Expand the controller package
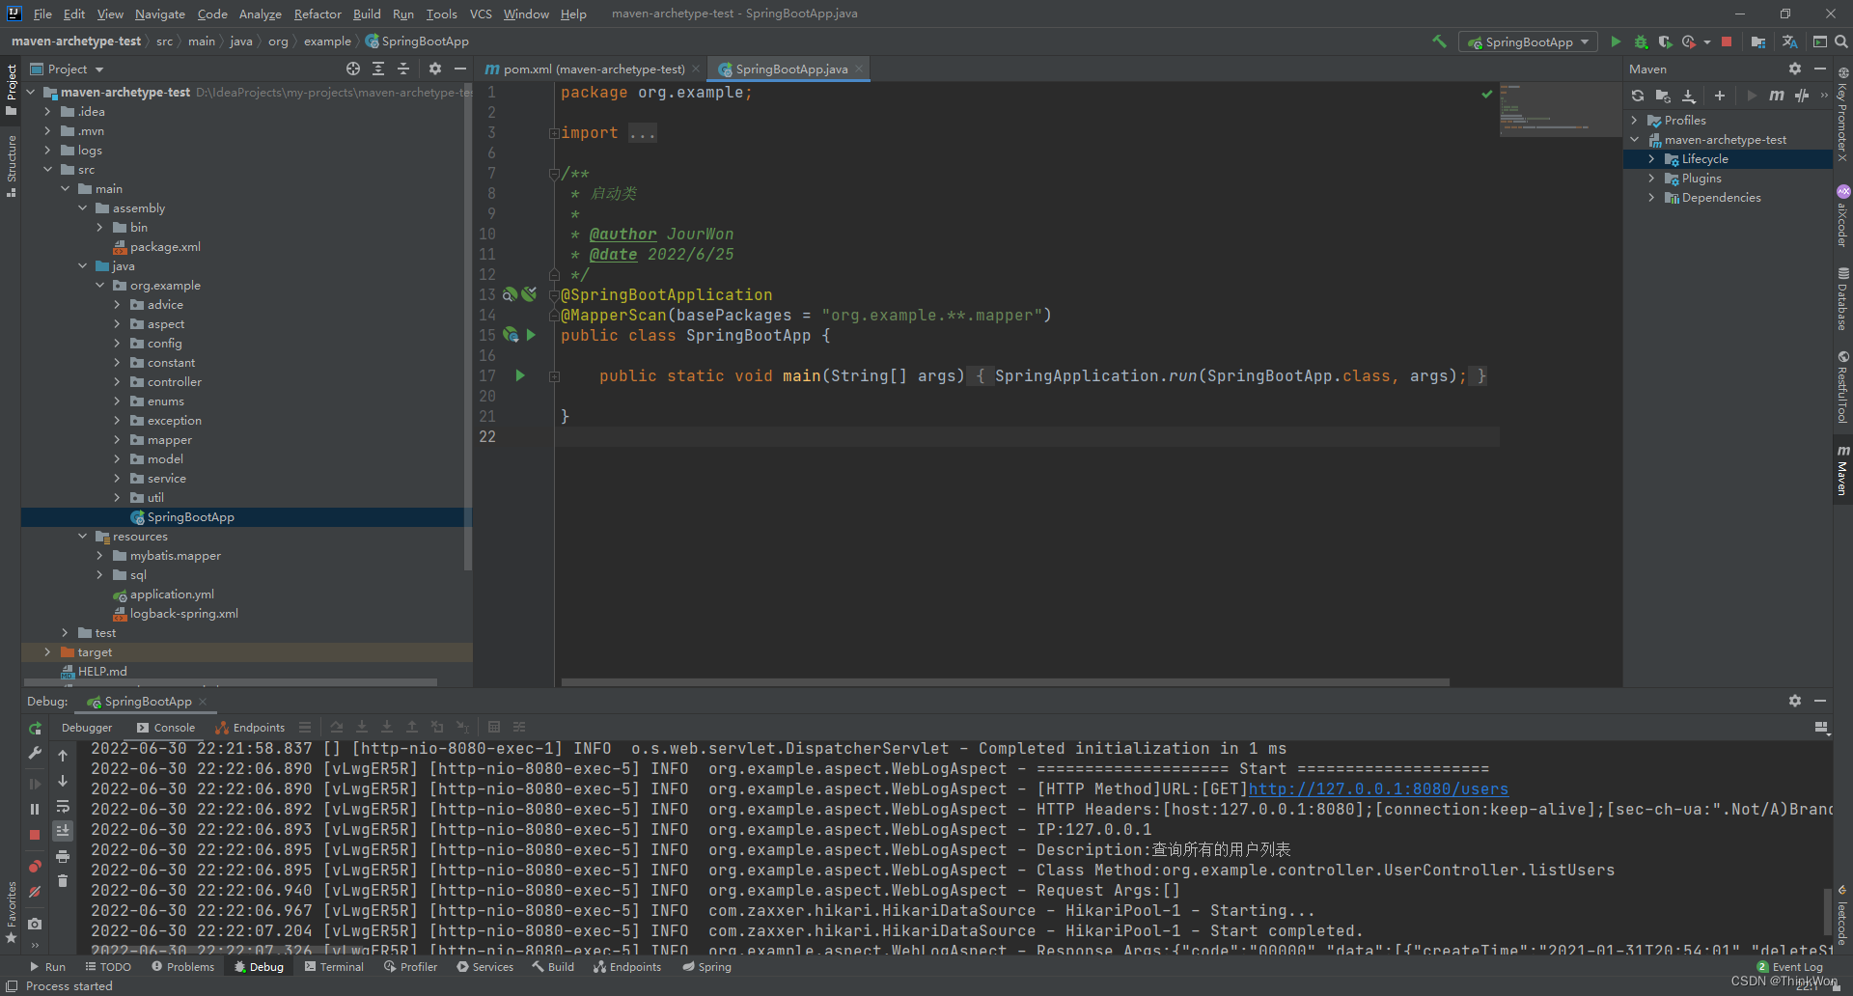 tap(117, 382)
